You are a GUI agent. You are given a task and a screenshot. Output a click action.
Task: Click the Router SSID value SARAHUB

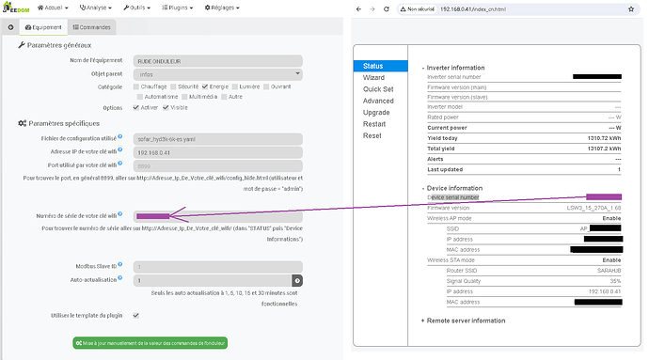(609, 271)
